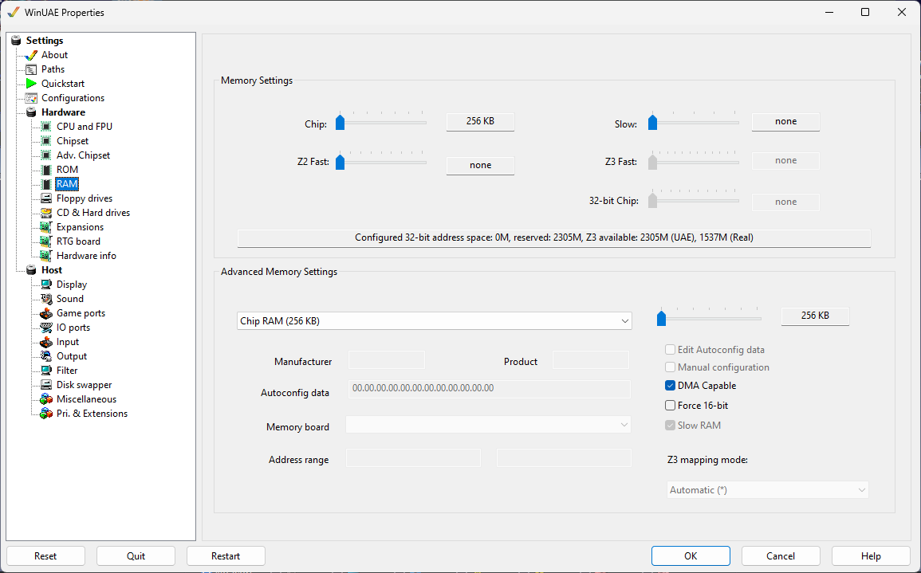Enable the Force 16-bit checkbox
The image size is (921, 573).
point(670,406)
